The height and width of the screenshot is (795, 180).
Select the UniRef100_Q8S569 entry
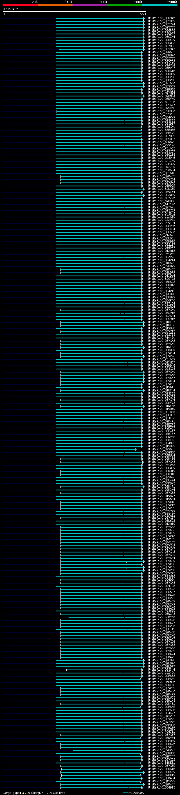161,86
